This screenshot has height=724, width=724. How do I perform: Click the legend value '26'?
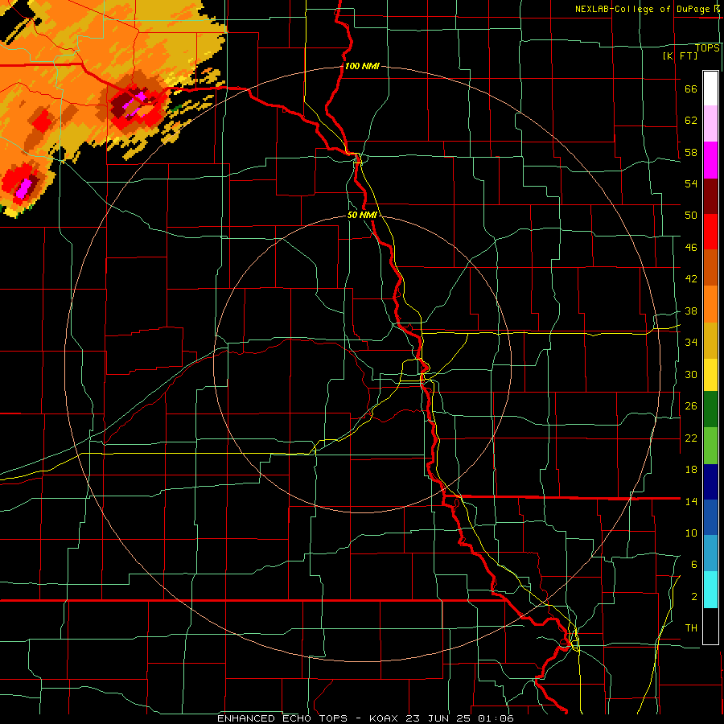[691, 406]
